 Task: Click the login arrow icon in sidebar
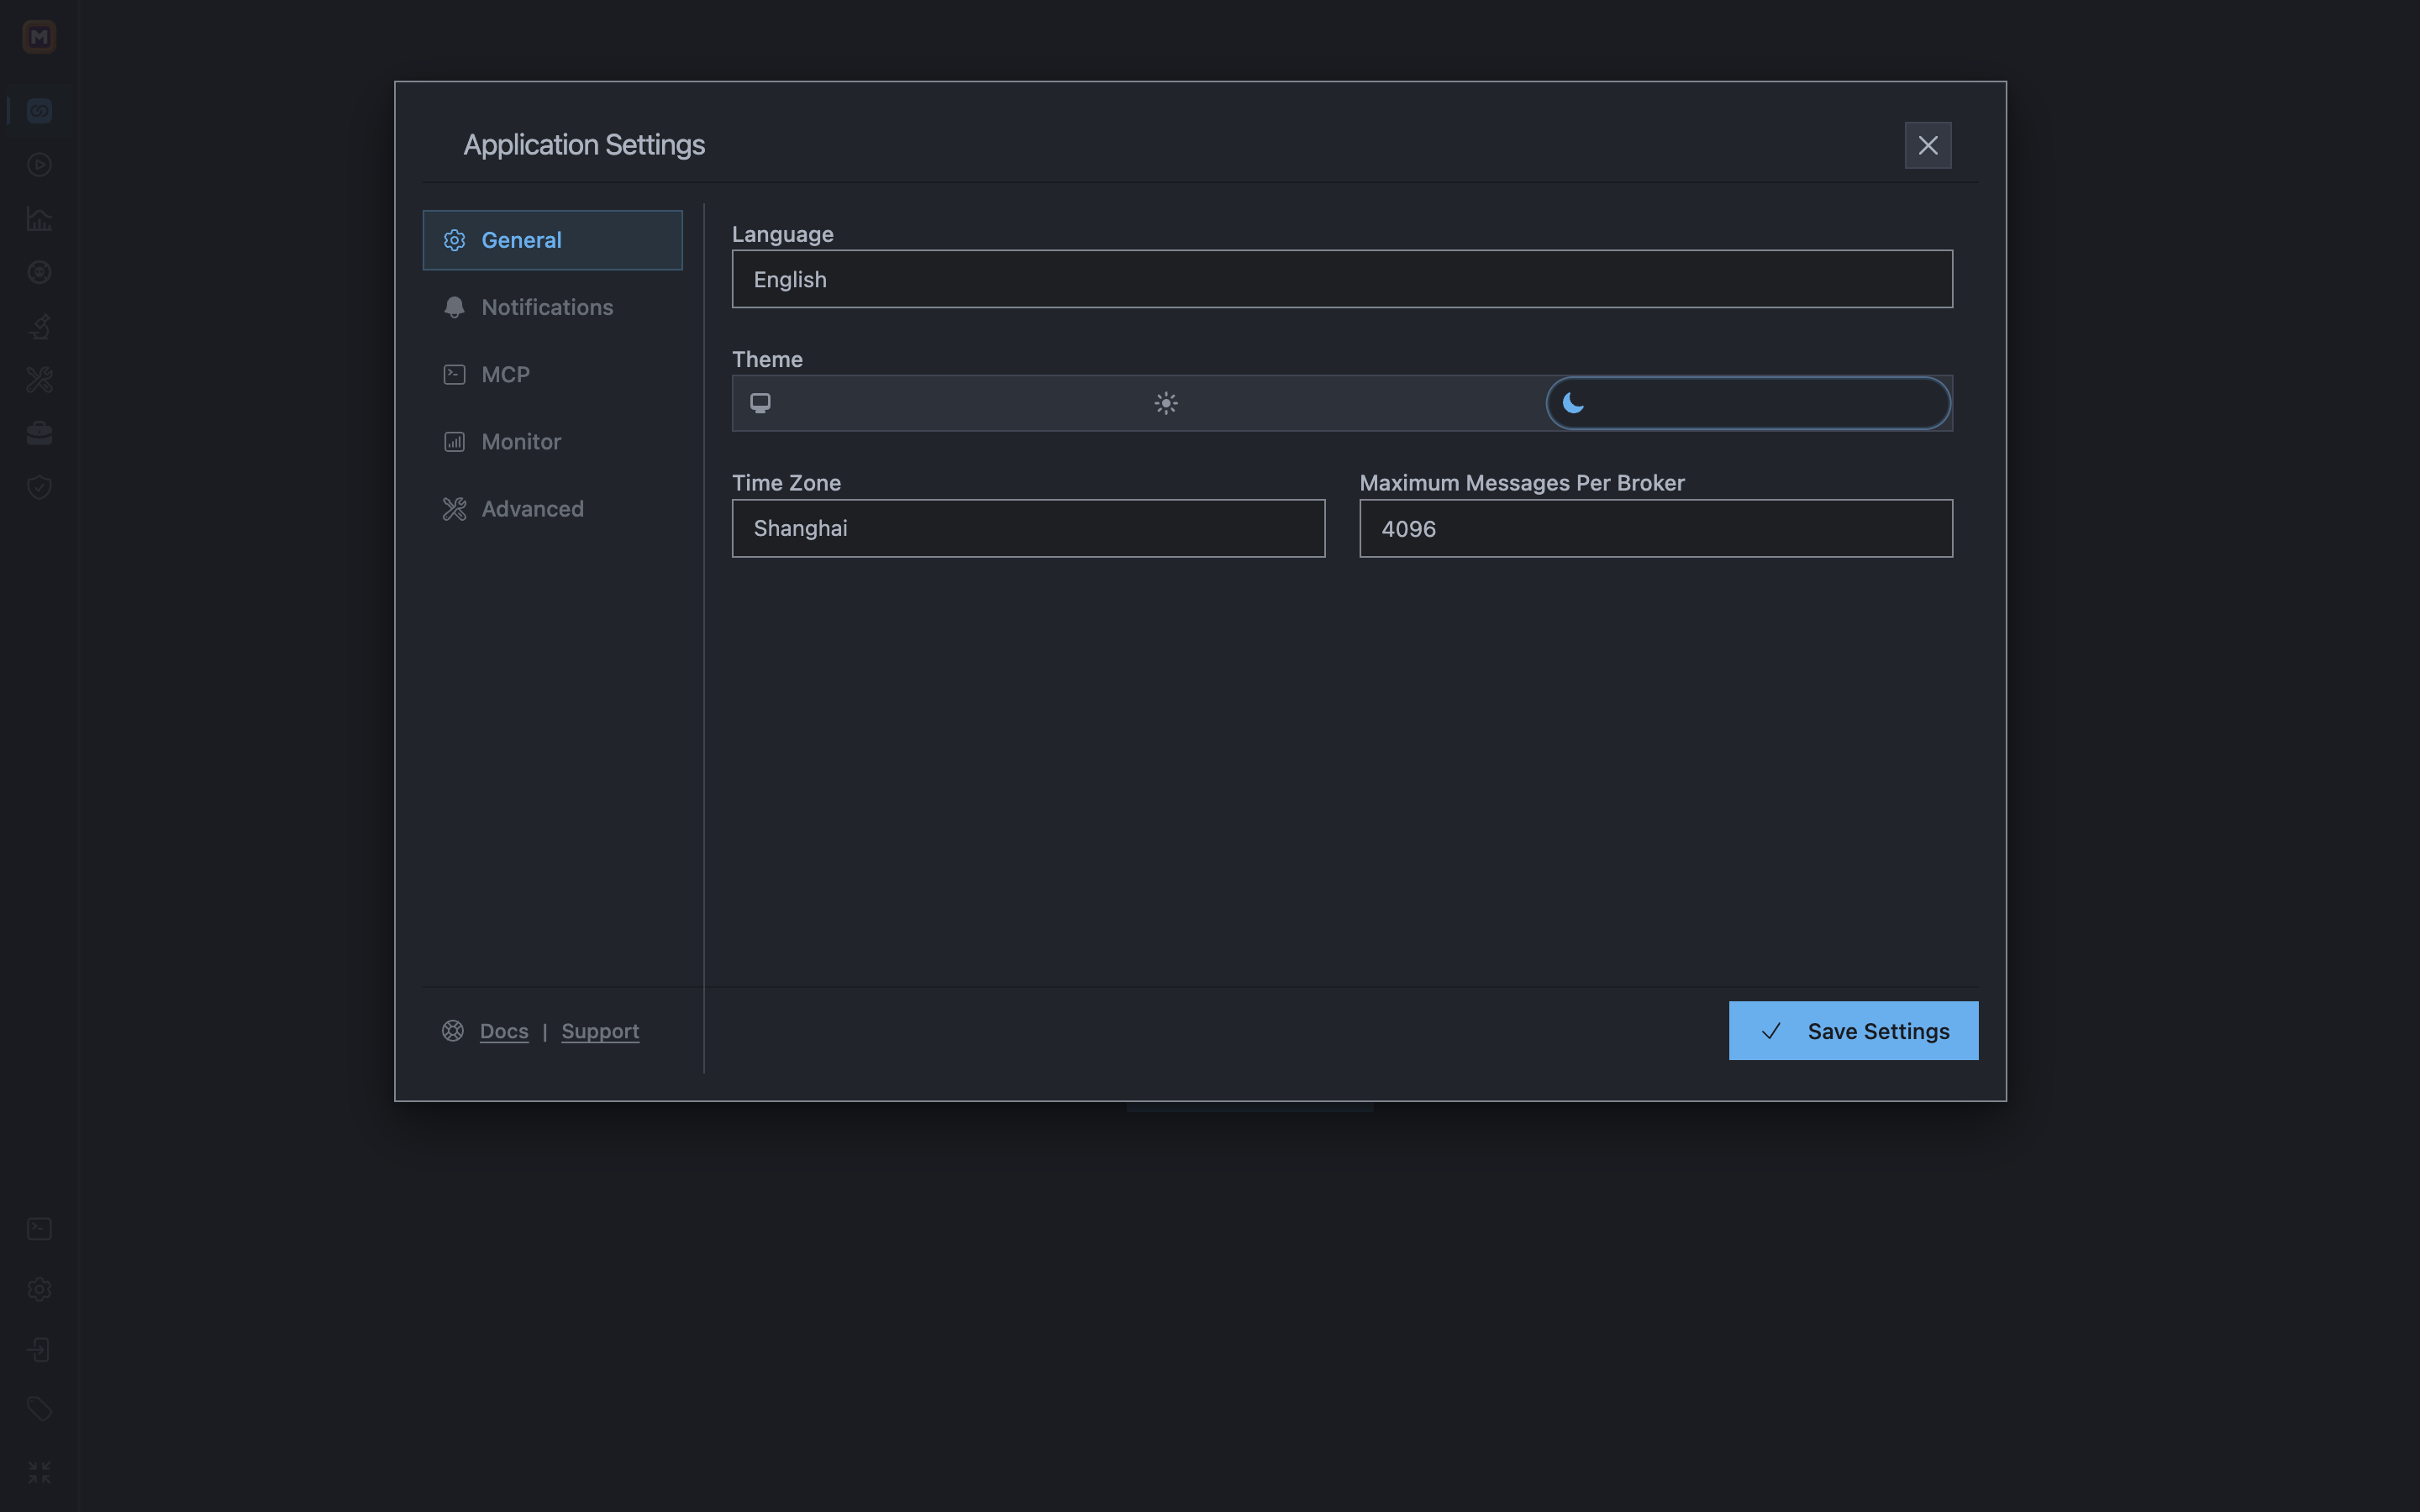39,1350
